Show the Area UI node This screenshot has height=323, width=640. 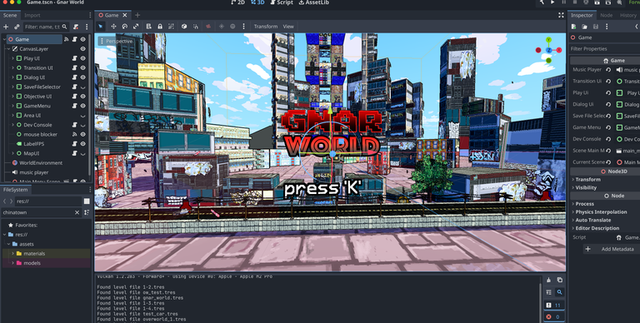coord(82,116)
